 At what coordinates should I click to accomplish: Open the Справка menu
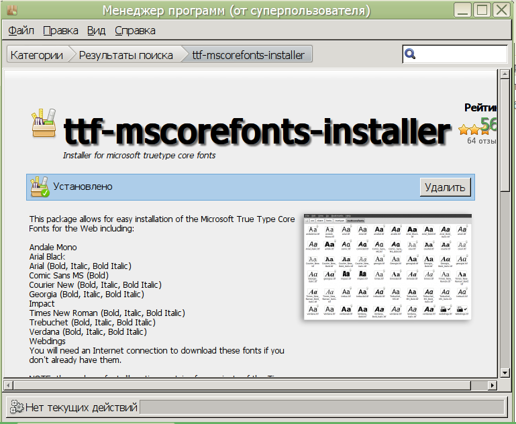135,31
